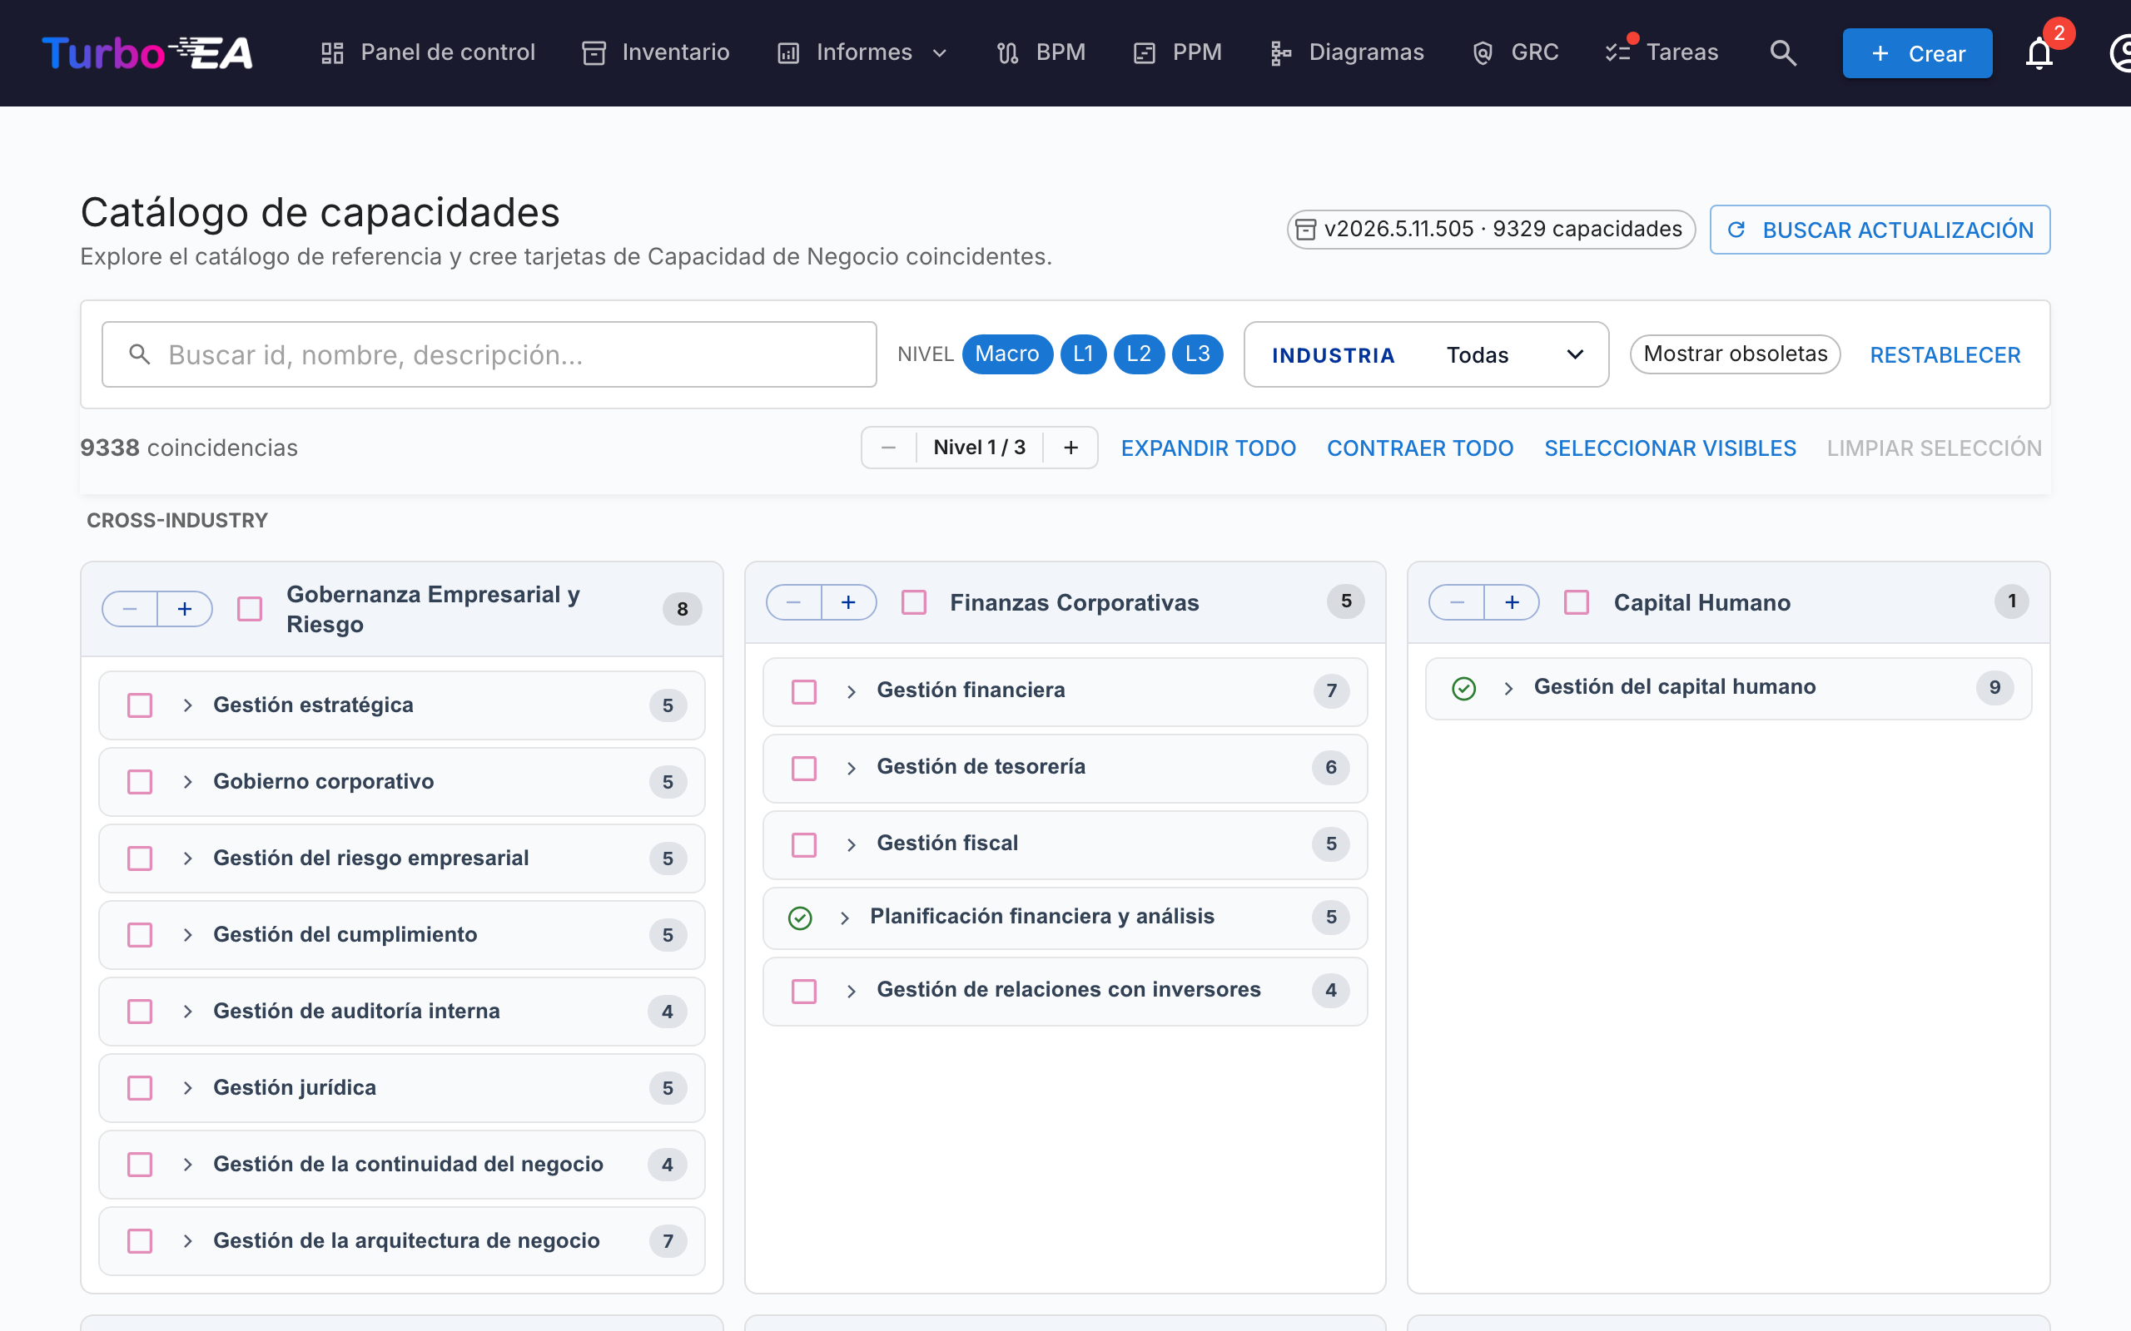Open the notifications bell
The height and width of the screenshot is (1331, 2131).
tap(2039, 52)
